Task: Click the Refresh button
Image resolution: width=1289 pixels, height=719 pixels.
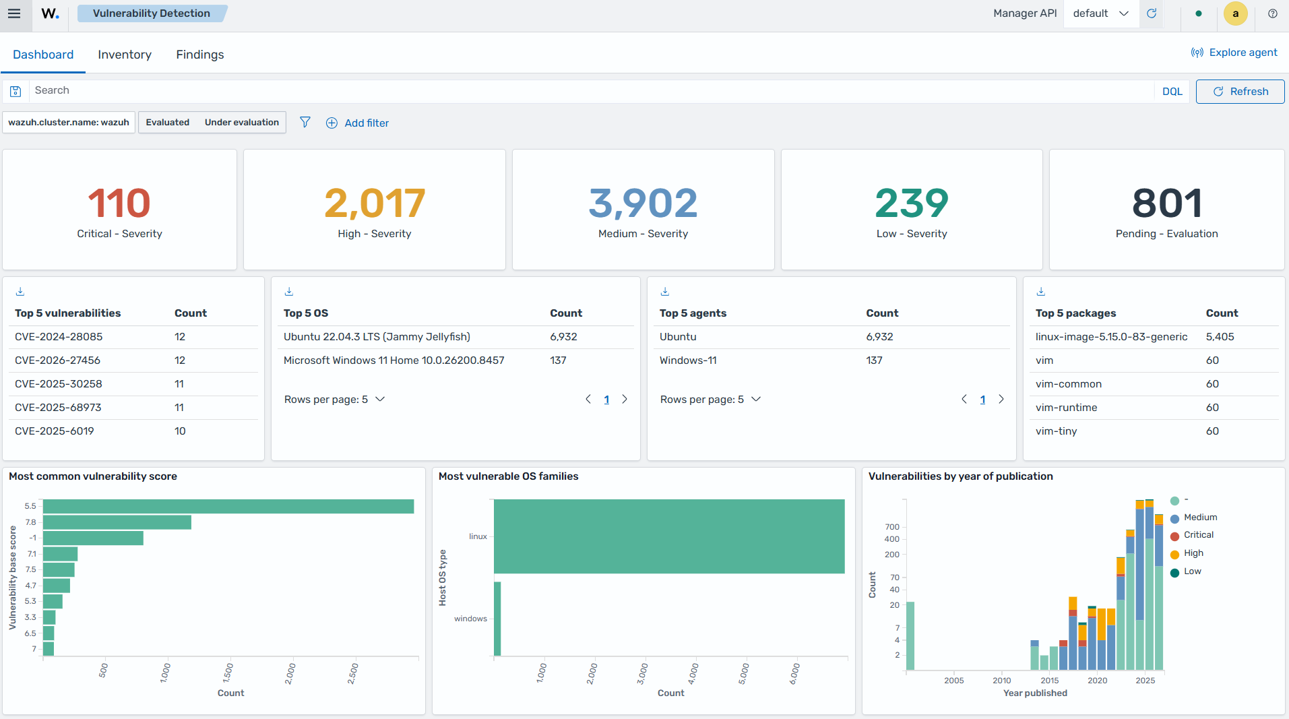Action: point(1240,92)
